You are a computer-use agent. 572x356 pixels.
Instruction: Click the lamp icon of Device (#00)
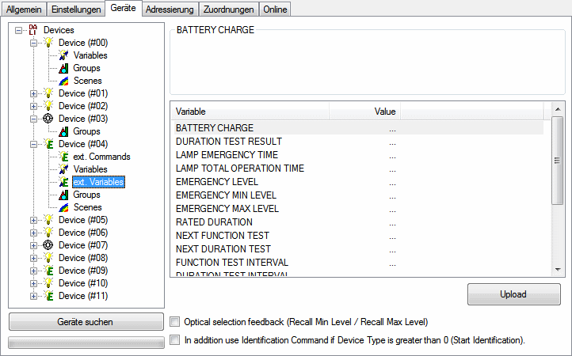[49, 43]
